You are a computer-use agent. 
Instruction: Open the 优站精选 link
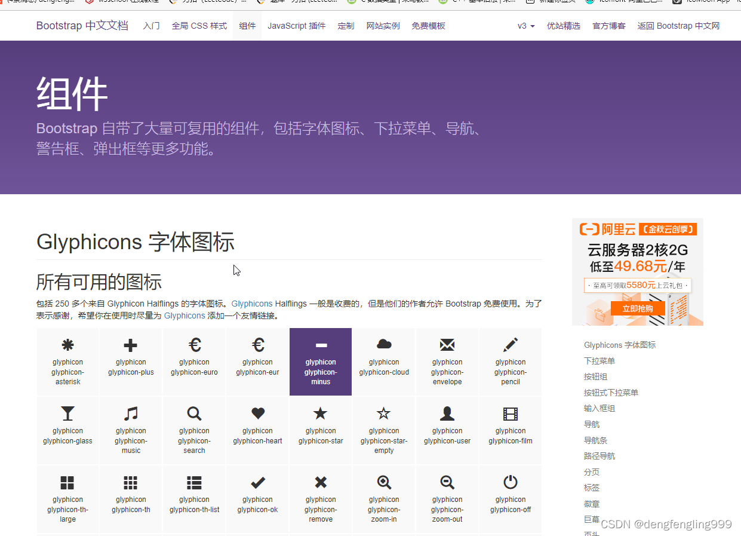(564, 26)
